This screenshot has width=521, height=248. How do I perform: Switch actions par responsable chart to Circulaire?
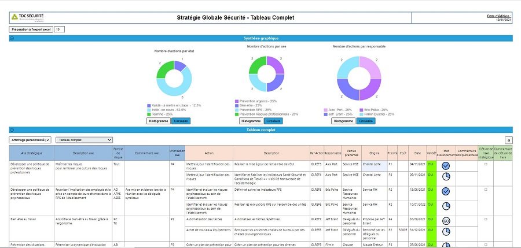366,121
